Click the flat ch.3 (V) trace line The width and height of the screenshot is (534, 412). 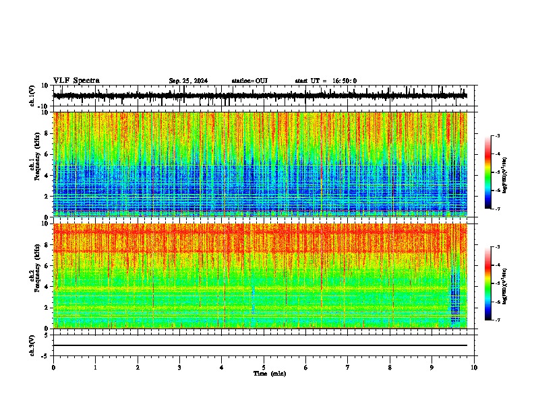tap(260, 345)
